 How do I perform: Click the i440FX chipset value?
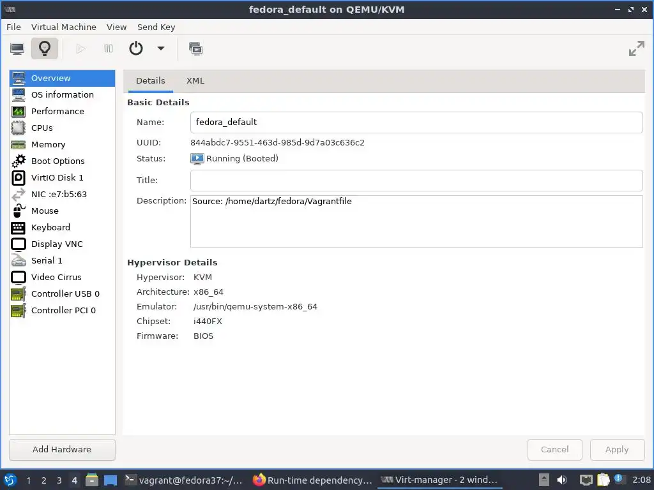pyautogui.click(x=208, y=322)
